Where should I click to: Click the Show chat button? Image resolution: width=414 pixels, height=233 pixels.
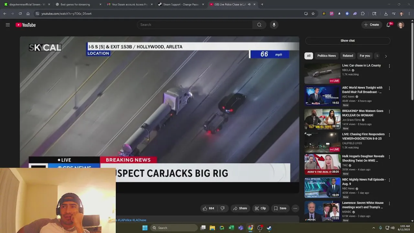348,40
